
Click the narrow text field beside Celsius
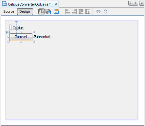tap(10, 28)
